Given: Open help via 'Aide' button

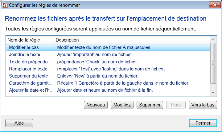Looking at the screenshot, I should (x=19, y=123).
